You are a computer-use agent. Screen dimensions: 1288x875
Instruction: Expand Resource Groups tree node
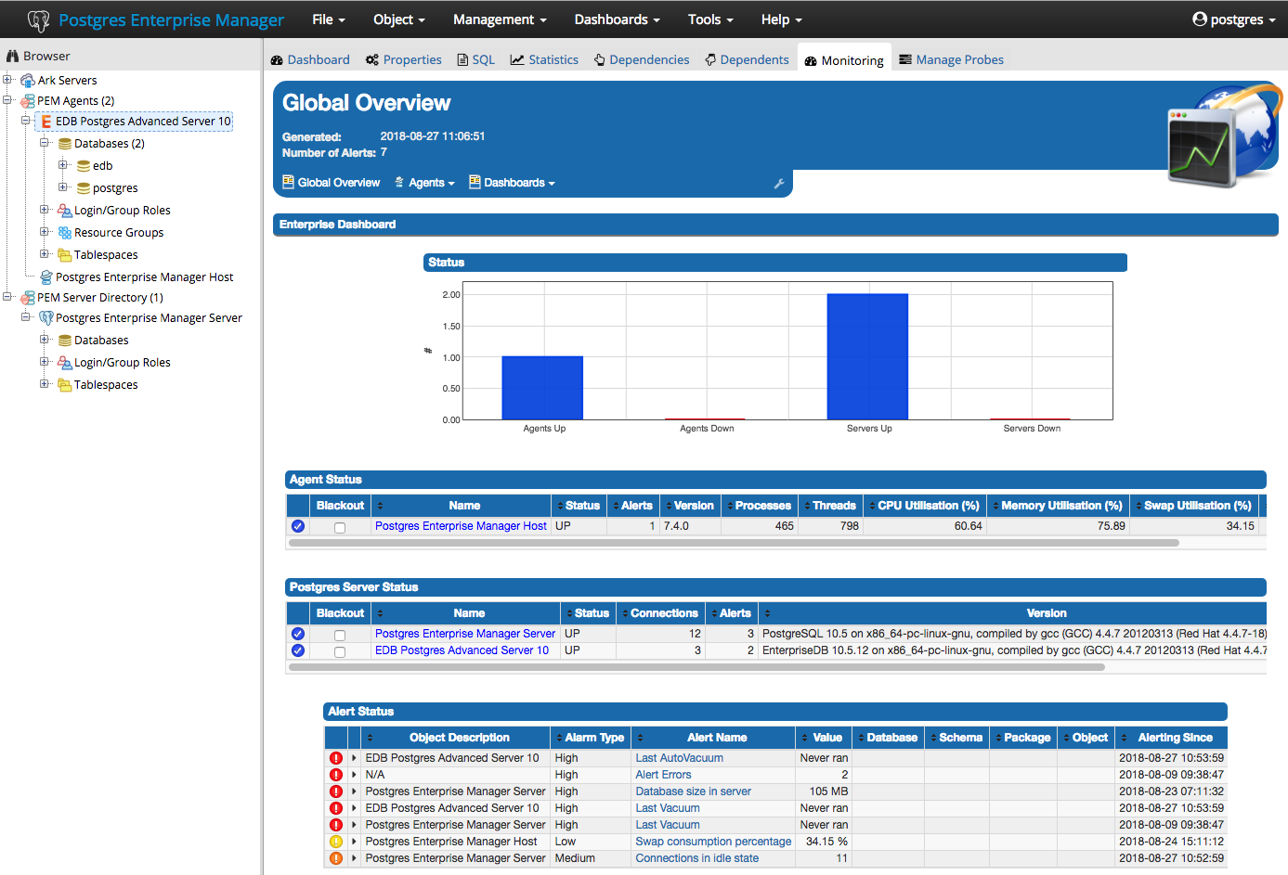click(45, 232)
